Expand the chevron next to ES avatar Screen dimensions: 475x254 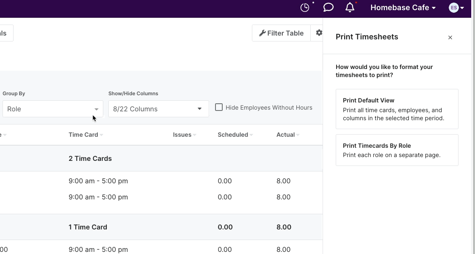click(463, 8)
